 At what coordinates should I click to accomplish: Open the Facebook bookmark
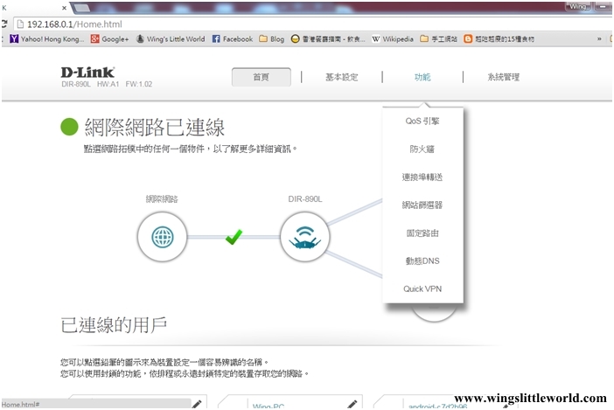pyautogui.click(x=232, y=39)
